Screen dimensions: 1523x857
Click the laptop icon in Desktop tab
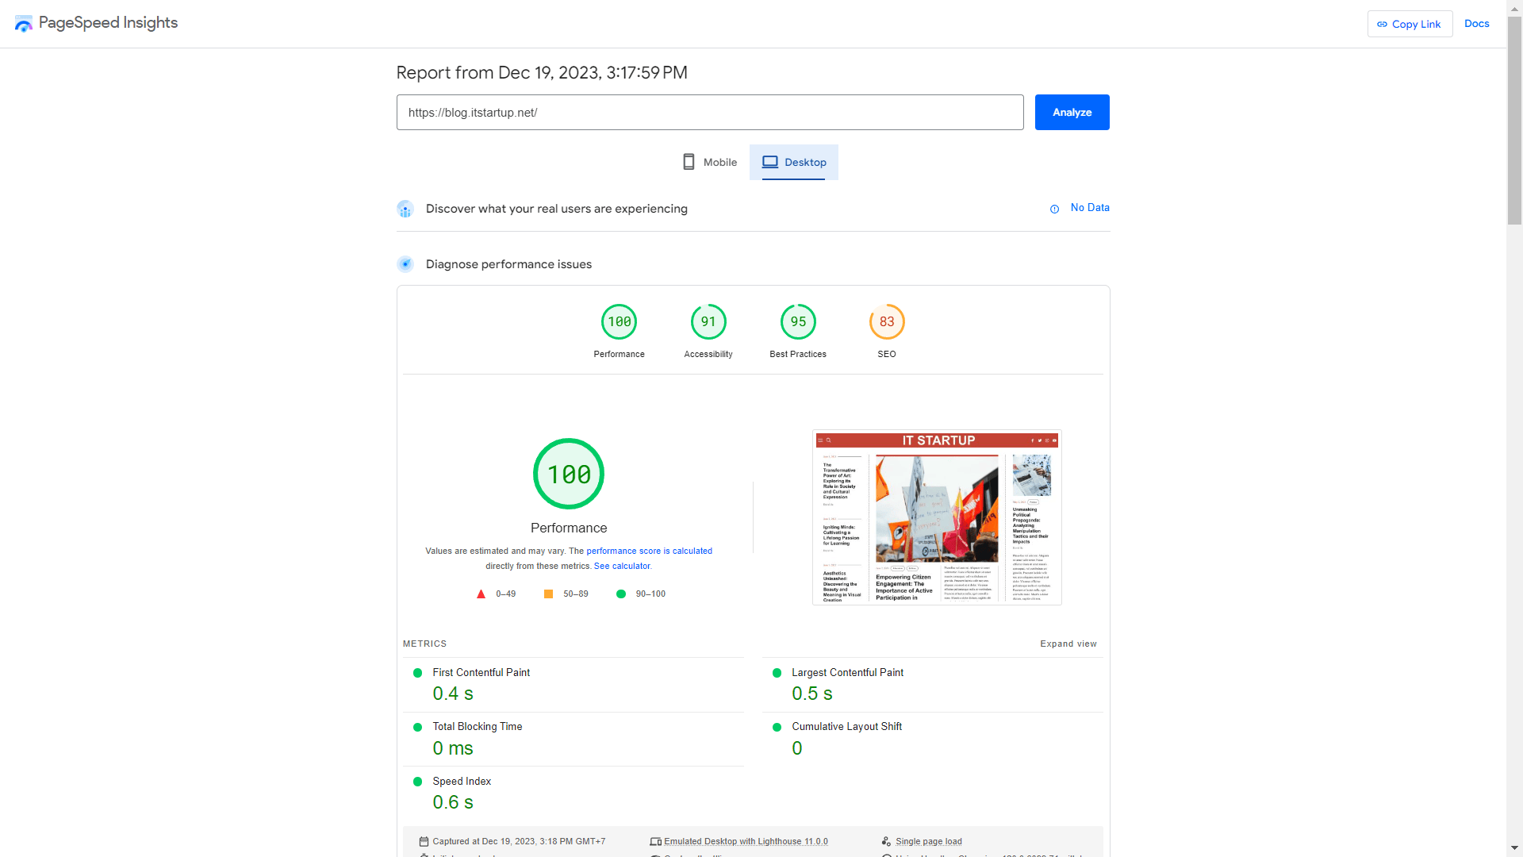(769, 162)
